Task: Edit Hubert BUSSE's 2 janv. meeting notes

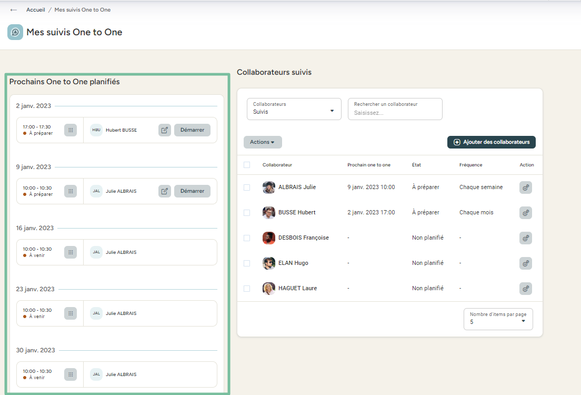Action: coord(165,130)
